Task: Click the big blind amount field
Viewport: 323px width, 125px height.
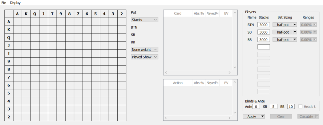Action: [x=291, y=107]
